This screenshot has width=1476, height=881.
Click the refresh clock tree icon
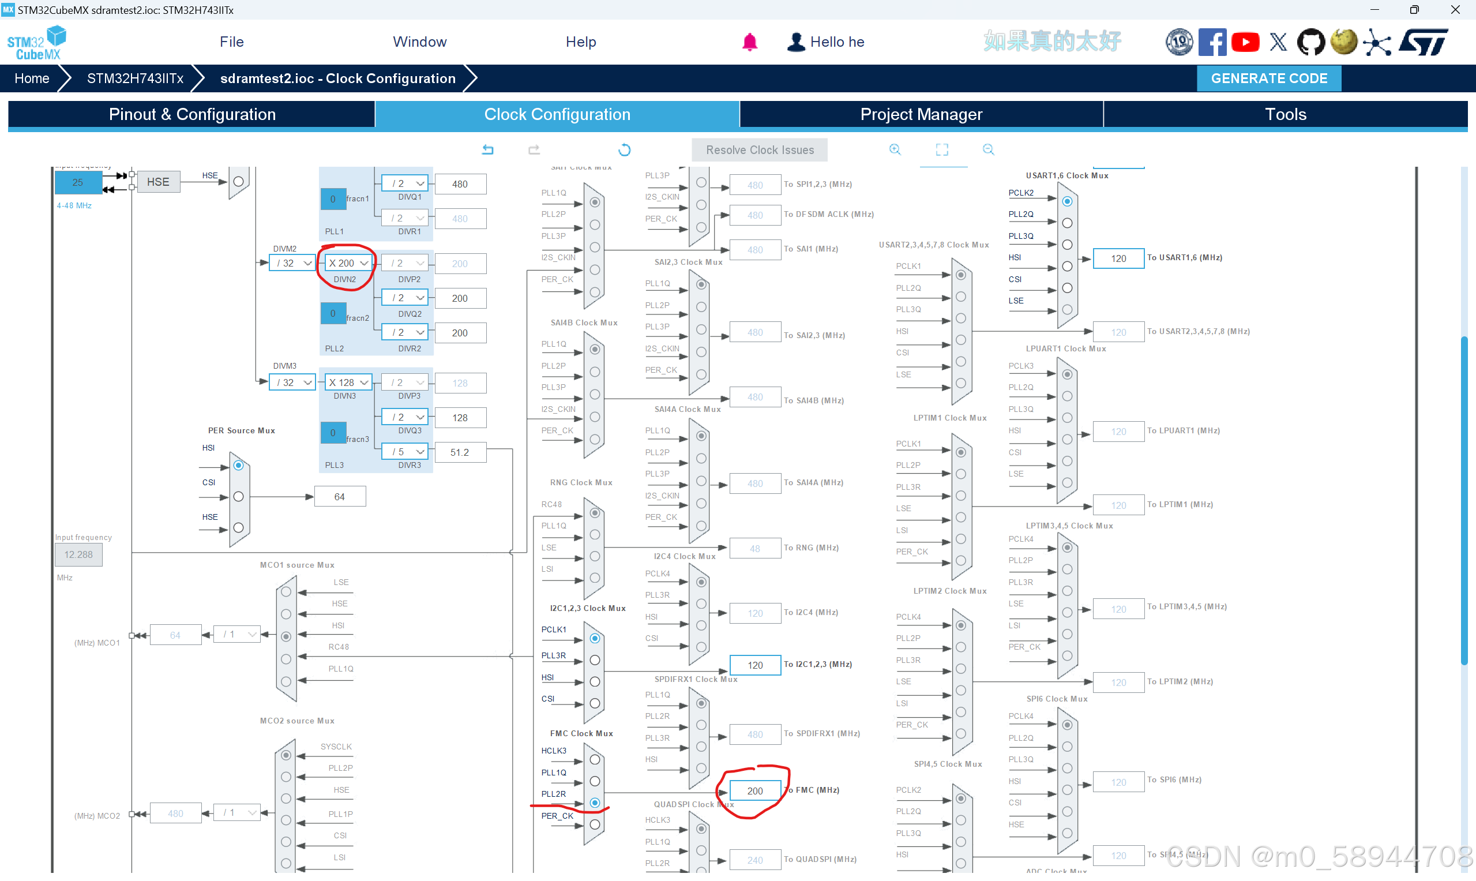[624, 149]
